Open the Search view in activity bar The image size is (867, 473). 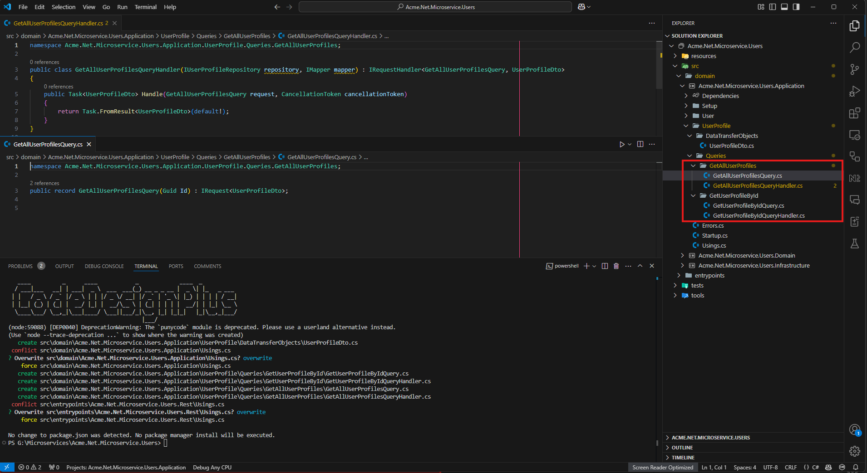tap(855, 47)
